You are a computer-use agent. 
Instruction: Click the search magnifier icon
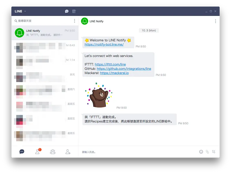pos(16,21)
